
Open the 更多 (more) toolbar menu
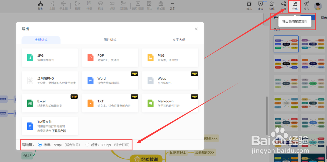(x=172, y=6)
